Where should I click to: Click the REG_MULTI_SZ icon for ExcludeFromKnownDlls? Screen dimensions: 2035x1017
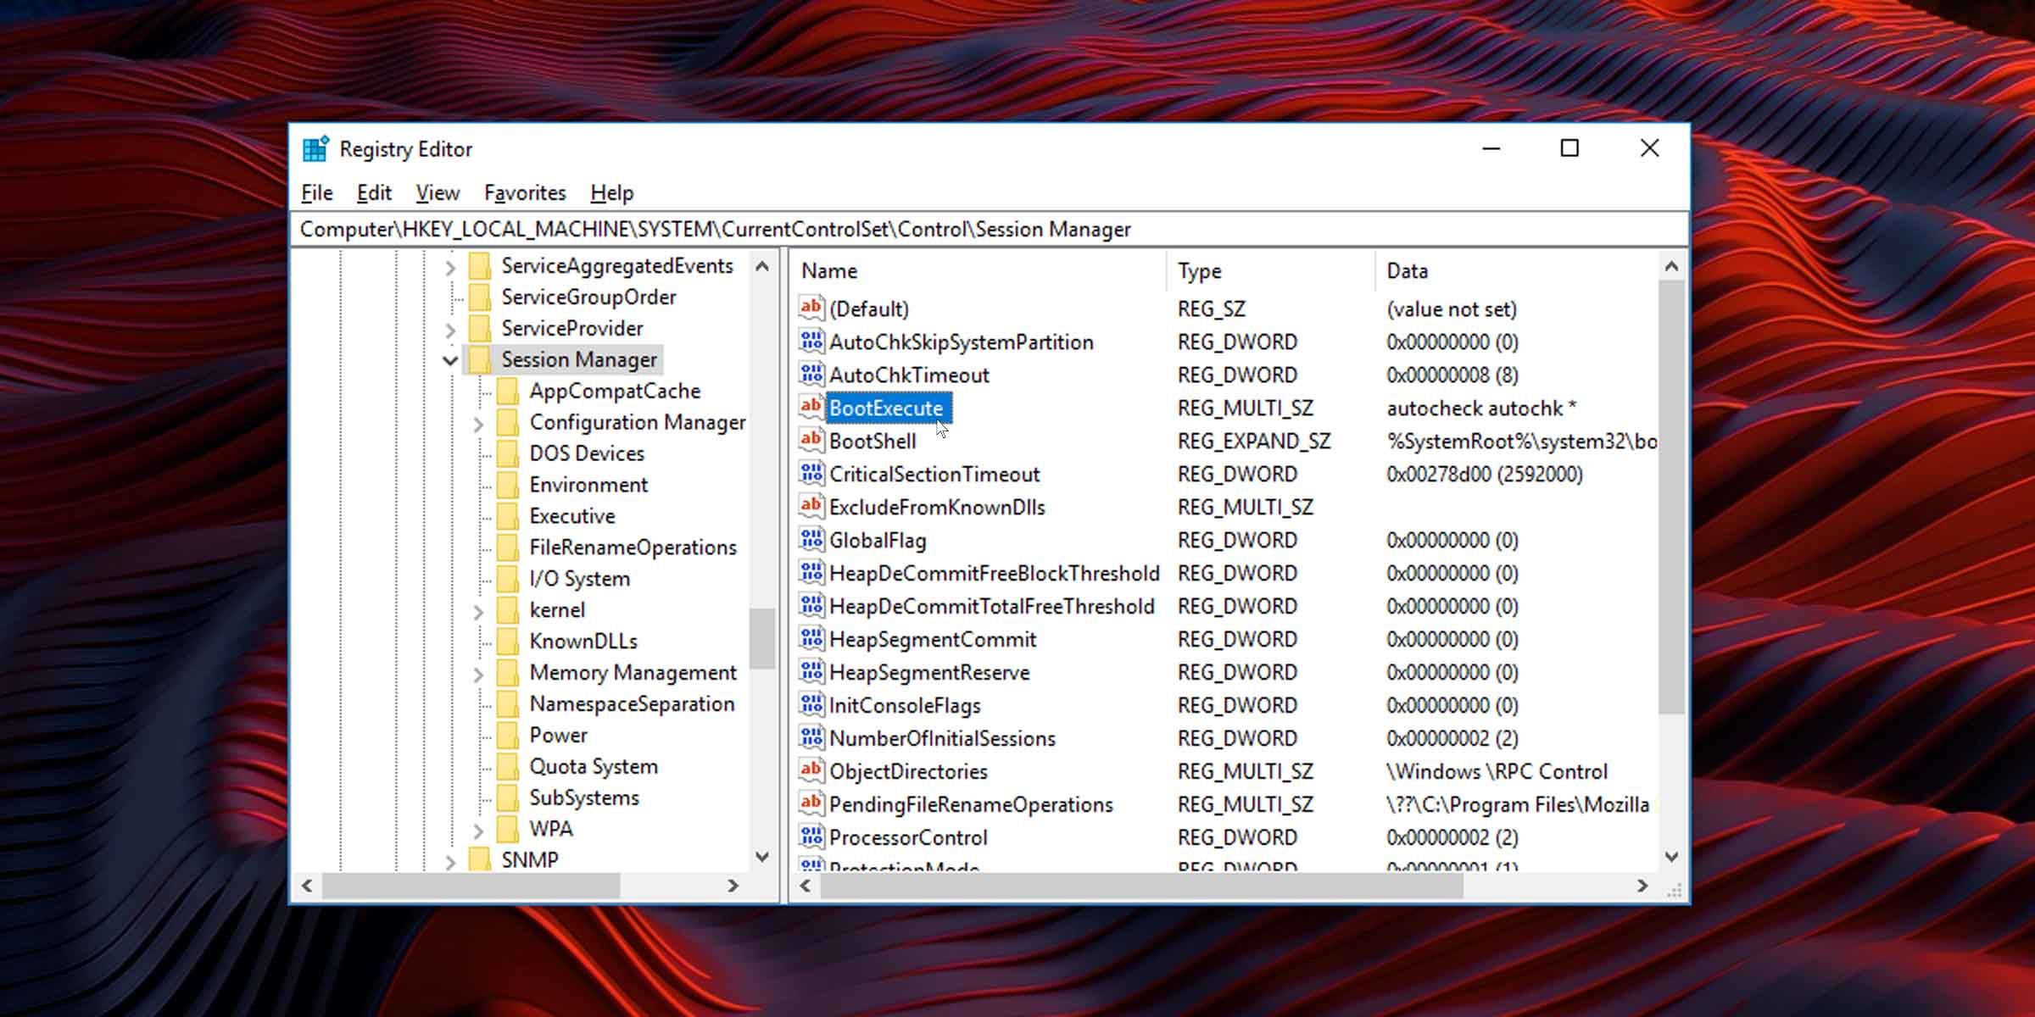(x=810, y=506)
